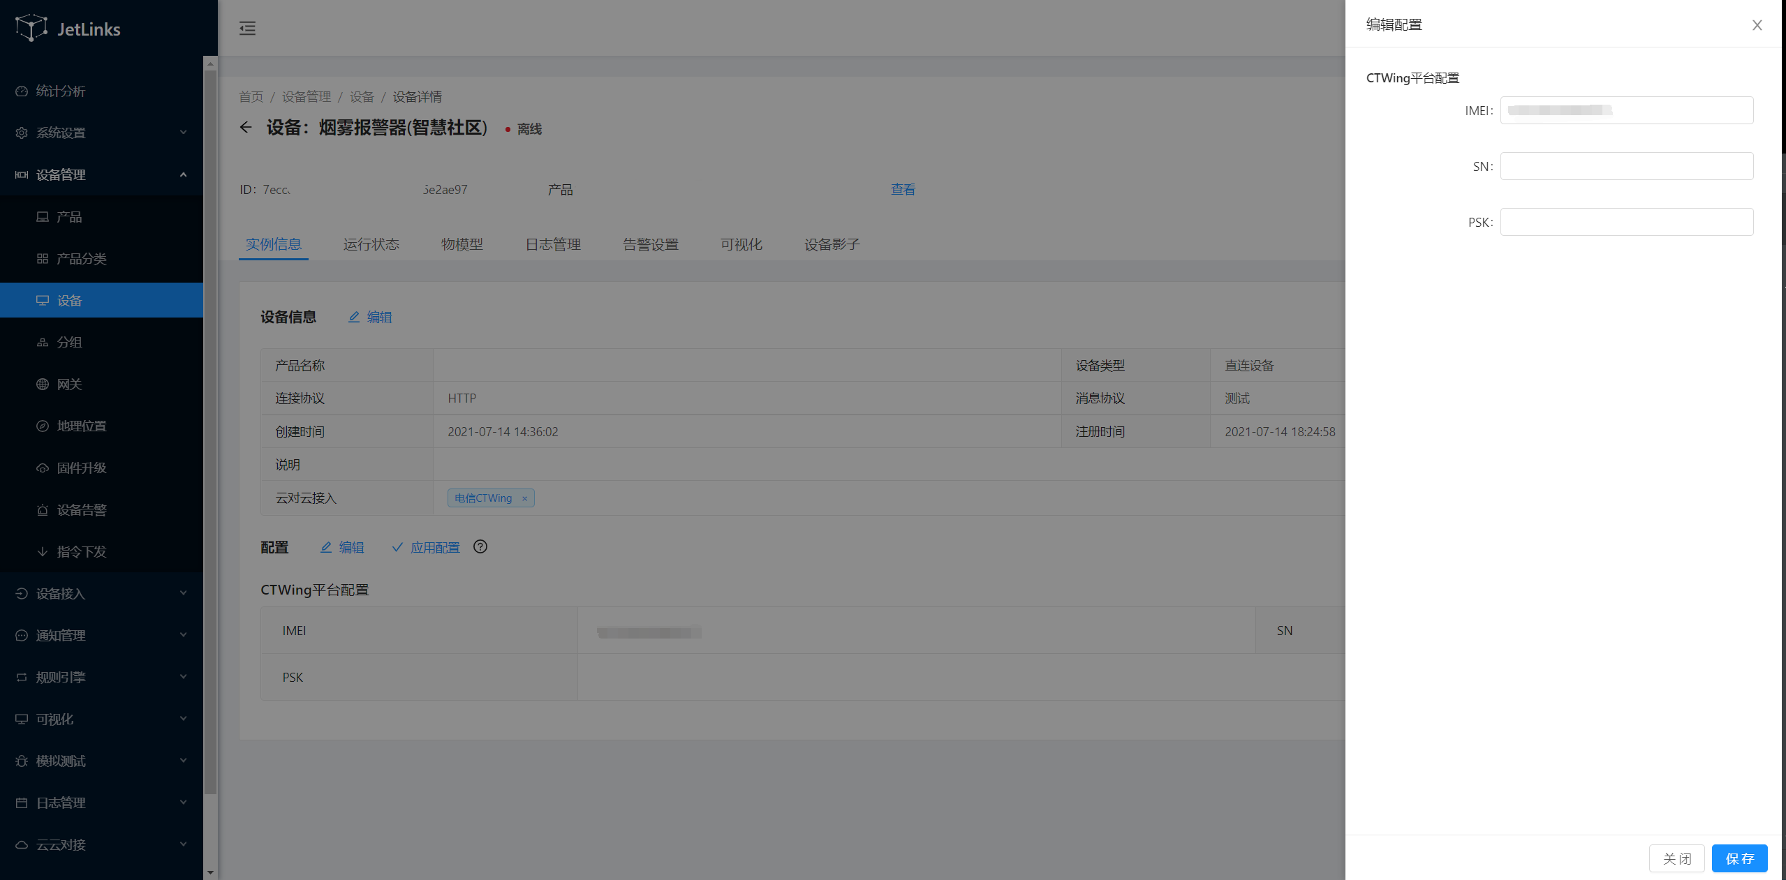Switch to the 设备影子 tab
This screenshot has width=1786, height=880.
(832, 244)
